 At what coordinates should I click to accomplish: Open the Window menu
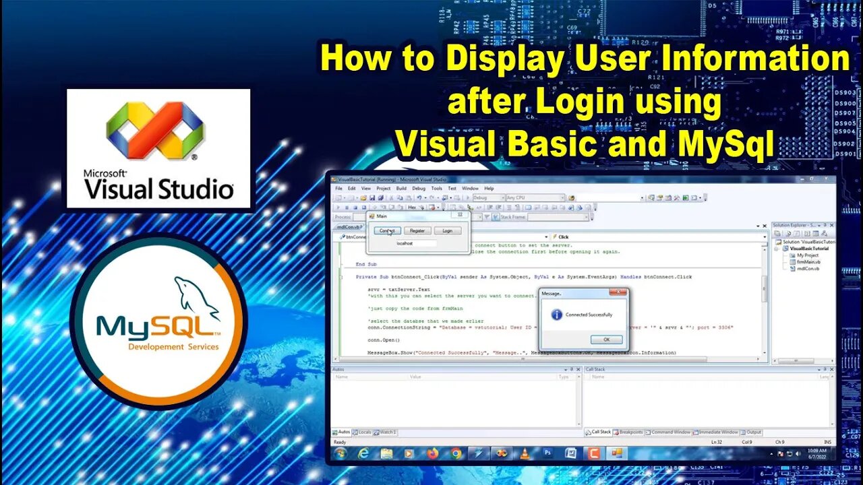point(470,189)
